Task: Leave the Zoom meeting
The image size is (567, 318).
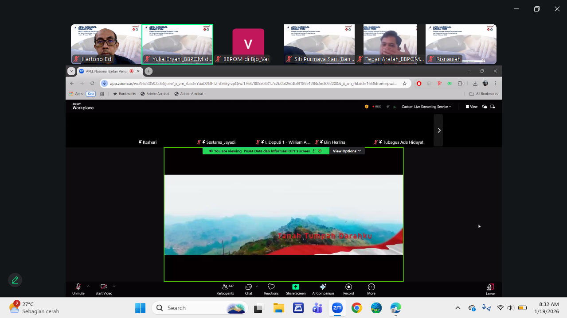Action: 490,288
